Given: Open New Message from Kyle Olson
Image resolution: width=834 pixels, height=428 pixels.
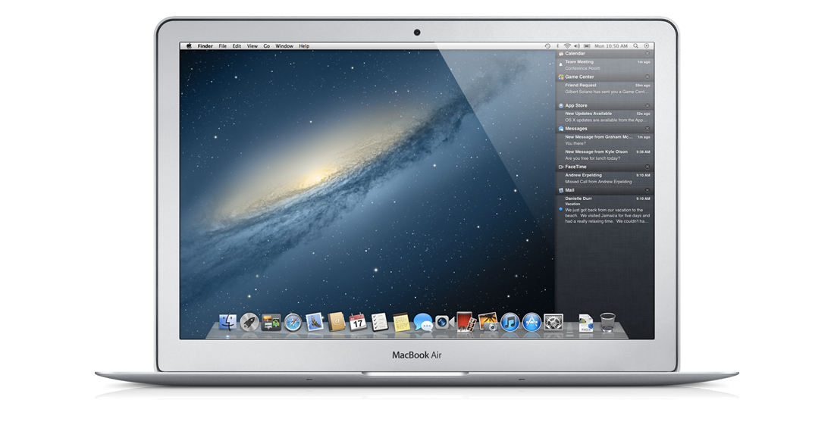Looking at the screenshot, I should click(605, 155).
